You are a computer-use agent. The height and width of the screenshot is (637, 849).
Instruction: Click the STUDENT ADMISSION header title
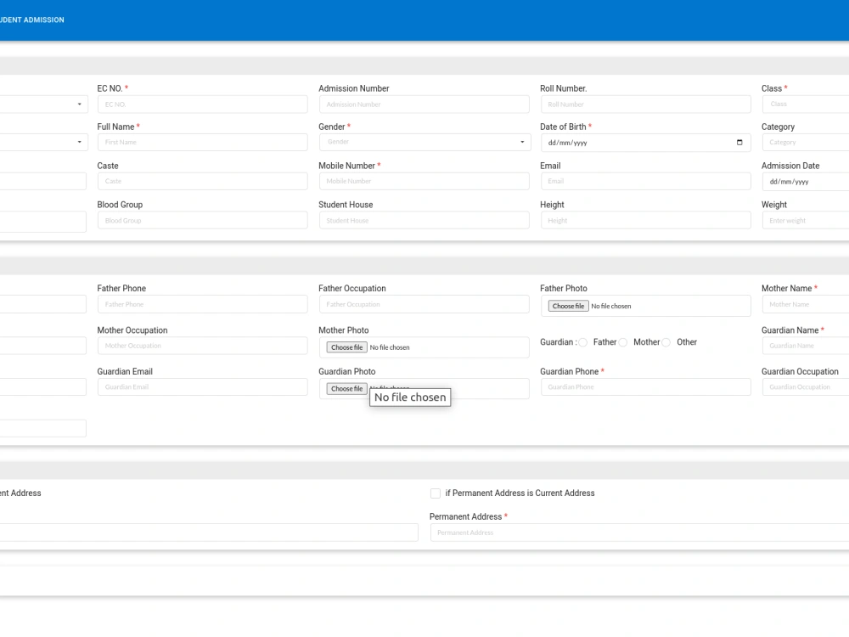click(32, 20)
